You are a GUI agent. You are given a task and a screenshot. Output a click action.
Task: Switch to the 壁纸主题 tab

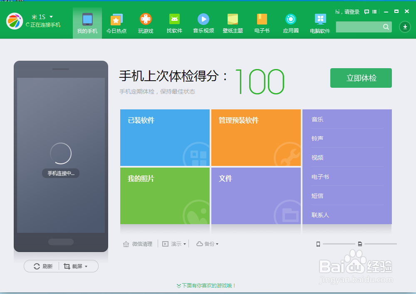pyautogui.click(x=233, y=23)
